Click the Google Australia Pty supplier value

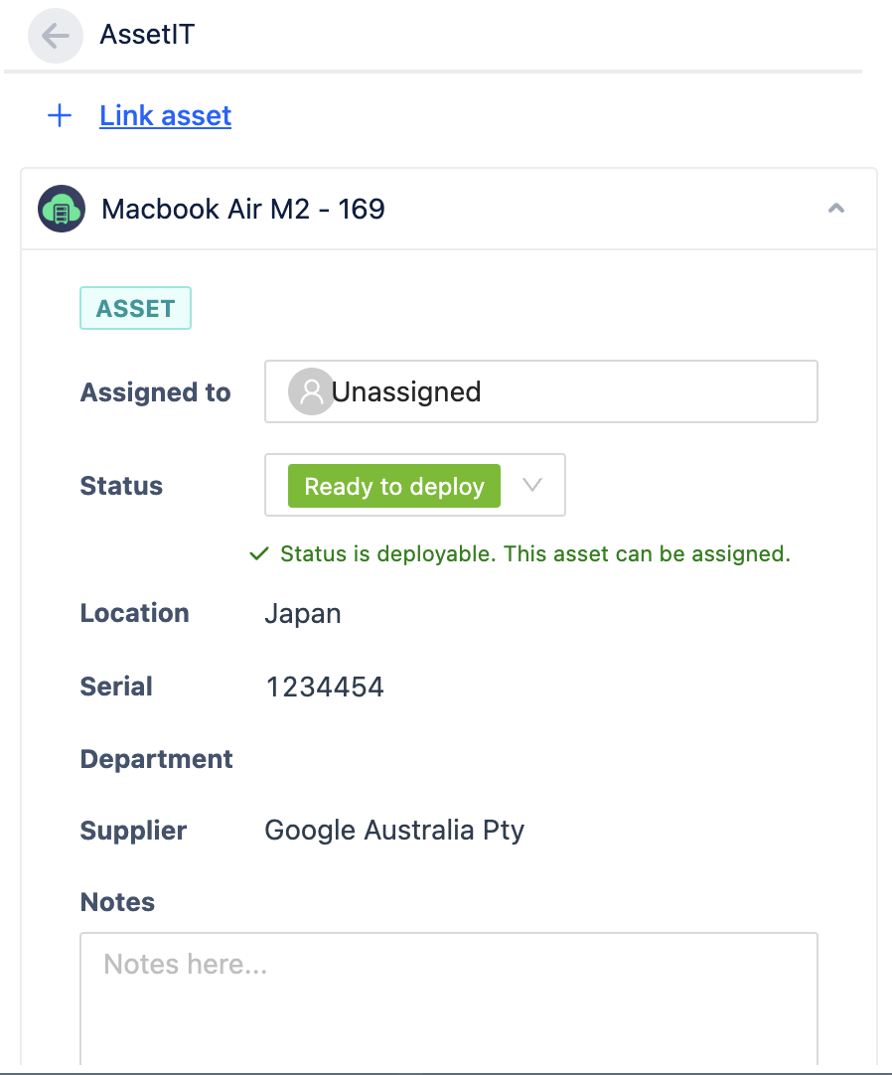point(393,831)
